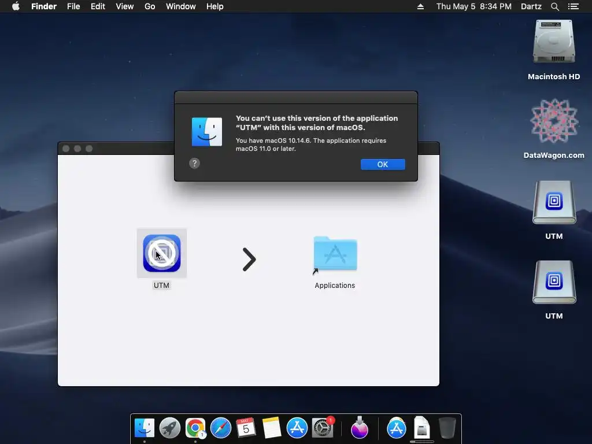Open the disk image document in Dock
592x444 pixels.
421,428
